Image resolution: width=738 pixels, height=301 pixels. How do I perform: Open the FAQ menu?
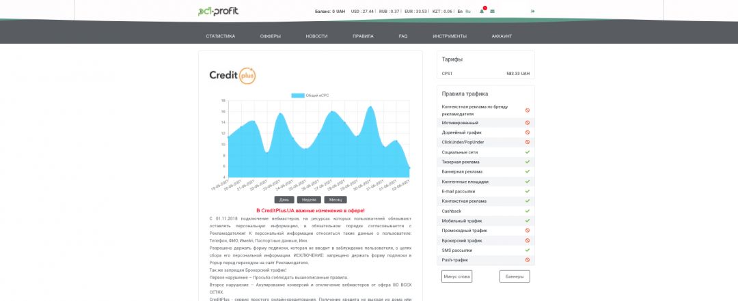403,36
